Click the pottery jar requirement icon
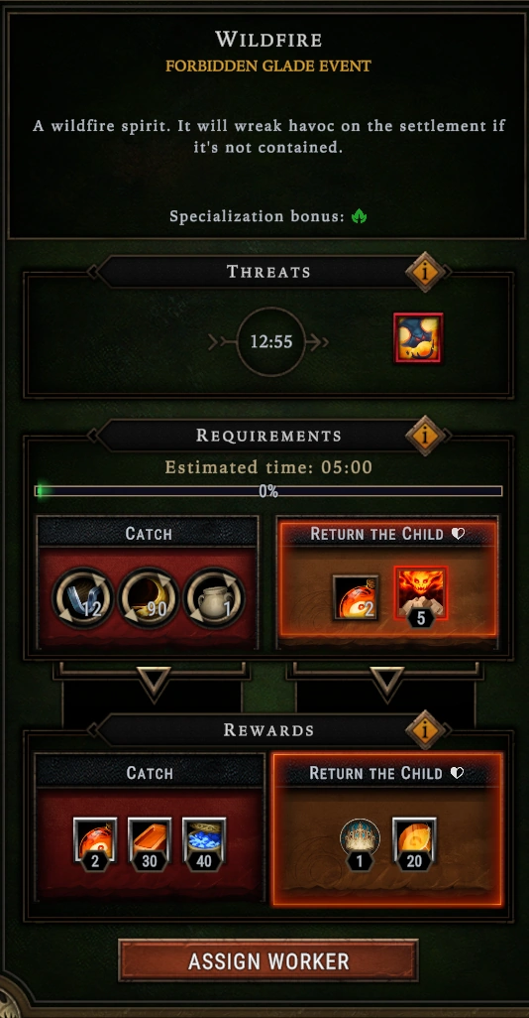Image resolution: width=529 pixels, height=1018 pixels. click(214, 598)
